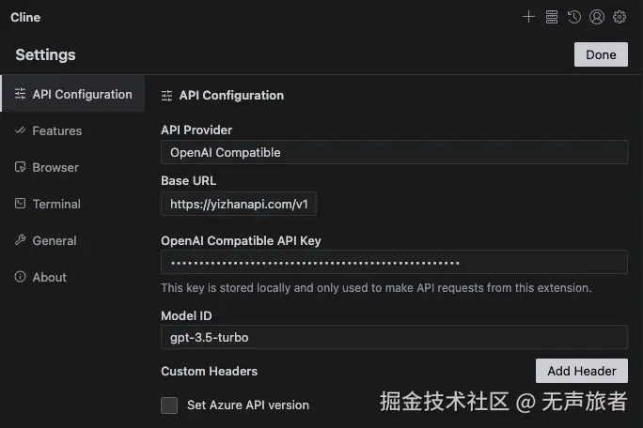Click the Terminal sidebar icon
The width and height of the screenshot is (643, 428).
click(21, 204)
